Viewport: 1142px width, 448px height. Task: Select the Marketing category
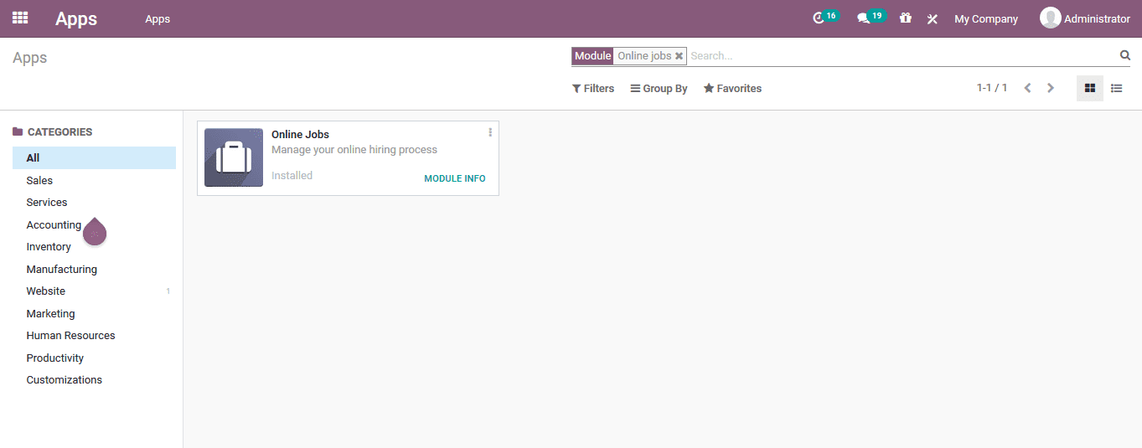click(x=94, y=313)
